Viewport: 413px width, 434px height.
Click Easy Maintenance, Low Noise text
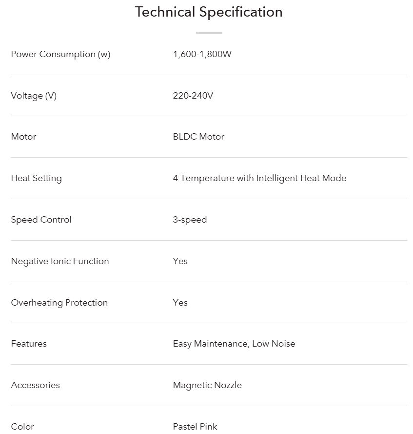pyautogui.click(x=234, y=344)
